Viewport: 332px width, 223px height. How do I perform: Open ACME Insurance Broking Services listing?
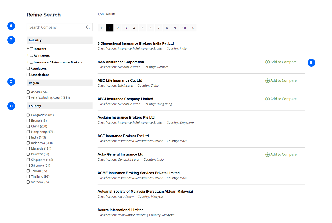point(139,173)
